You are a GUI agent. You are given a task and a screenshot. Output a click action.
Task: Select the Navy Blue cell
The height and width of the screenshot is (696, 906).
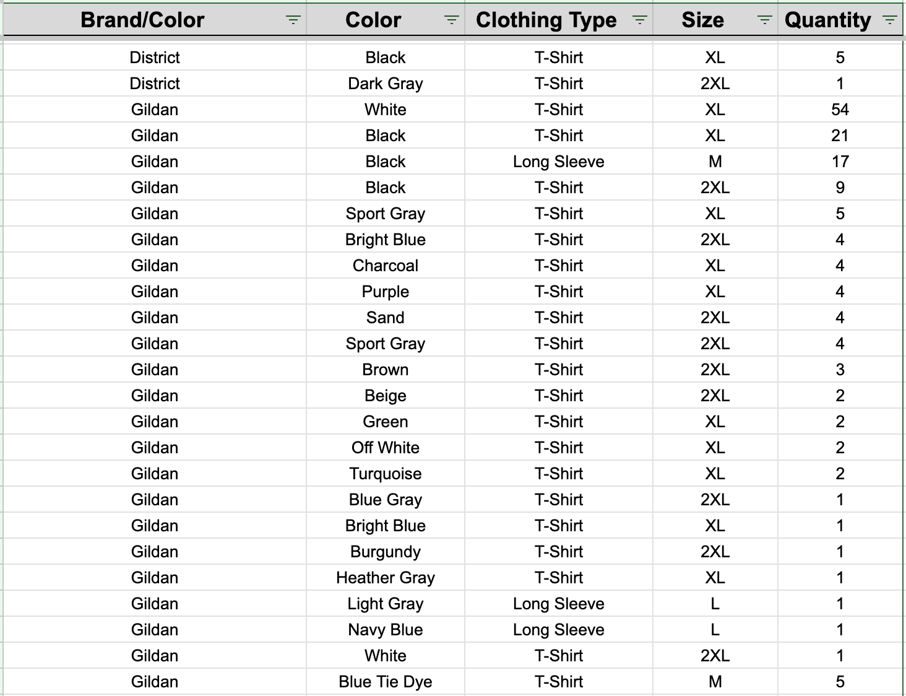(x=386, y=630)
